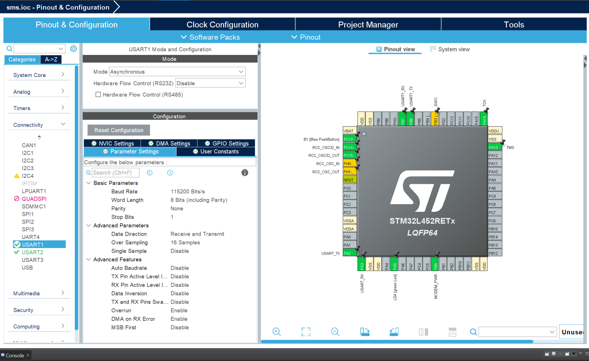Open the pin search dropdown
The height and width of the screenshot is (361, 589).
[552, 332]
